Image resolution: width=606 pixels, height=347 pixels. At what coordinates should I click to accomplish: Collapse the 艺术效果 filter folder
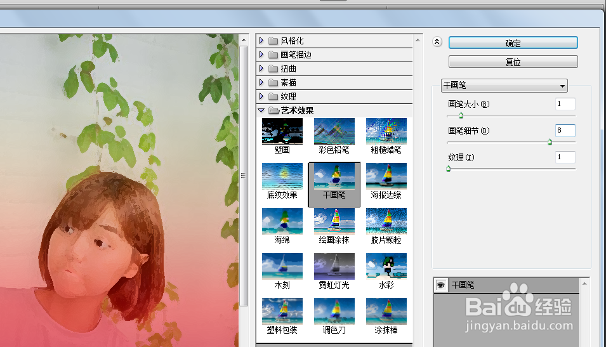pos(261,110)
